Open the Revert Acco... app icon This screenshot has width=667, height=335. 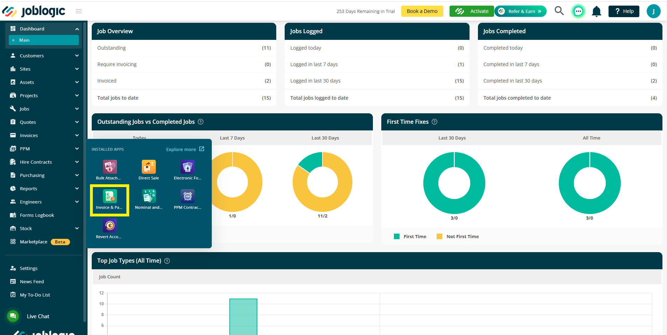(110, 226)
